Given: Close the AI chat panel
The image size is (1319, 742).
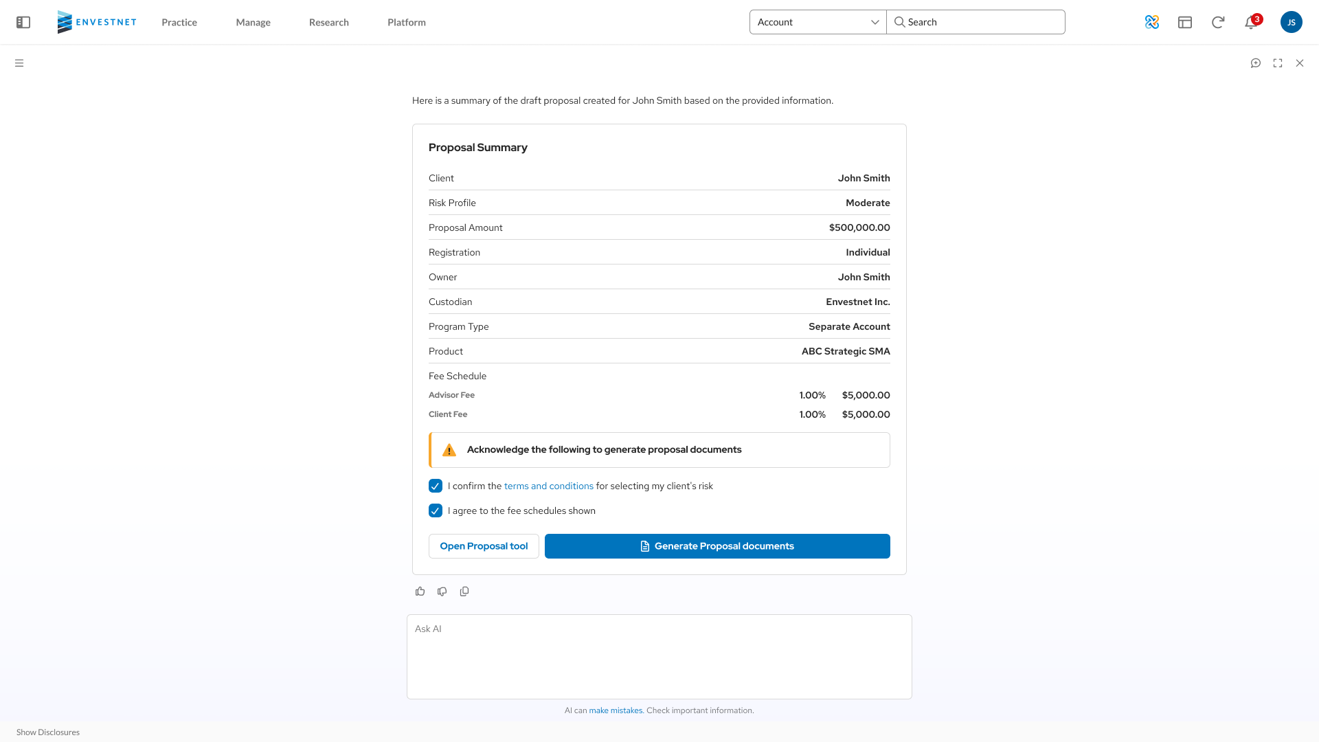Looking at the screenshot, I should coord(1300,63).
